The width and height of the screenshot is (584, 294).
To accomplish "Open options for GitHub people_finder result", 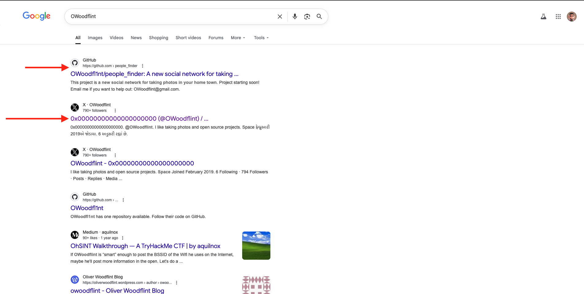I will 143,66.
